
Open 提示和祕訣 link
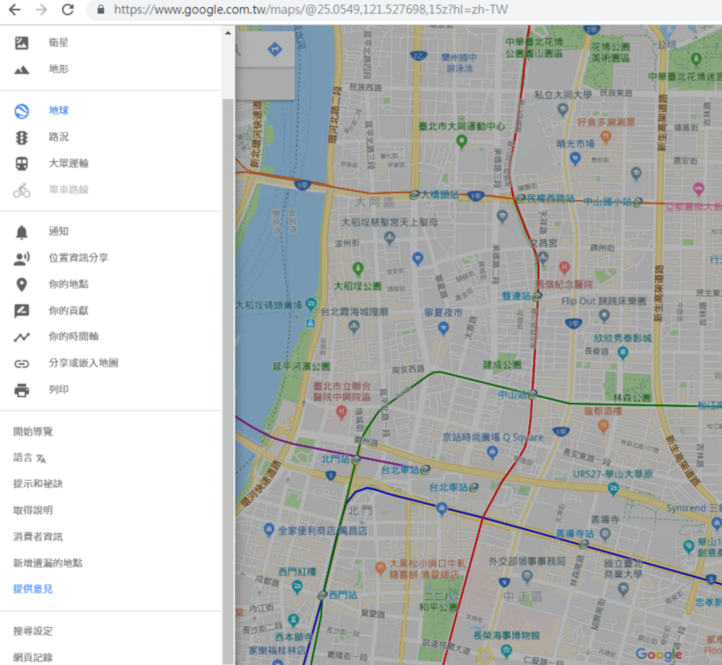38,484
